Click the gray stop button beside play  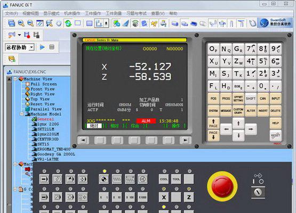(x=52, y=47)
